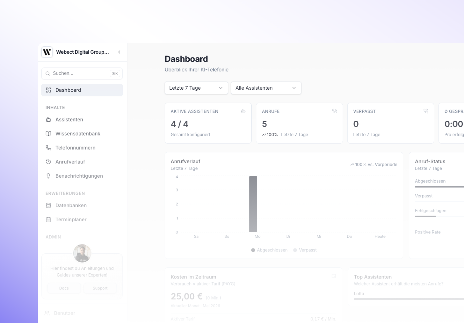Open Benachrichtigungen menu item

pyautogui.click(x=82, y=176)
